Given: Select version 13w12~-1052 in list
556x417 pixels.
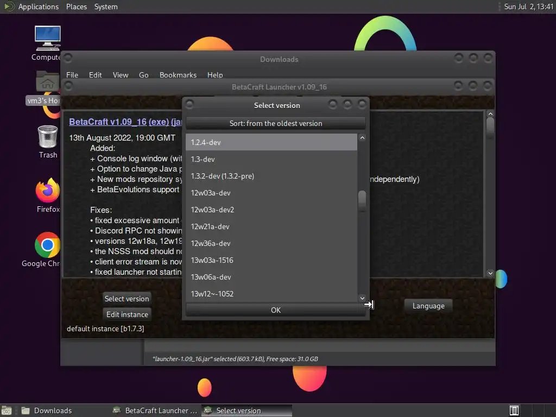Looking at the screenshot, I should point(271,294).
